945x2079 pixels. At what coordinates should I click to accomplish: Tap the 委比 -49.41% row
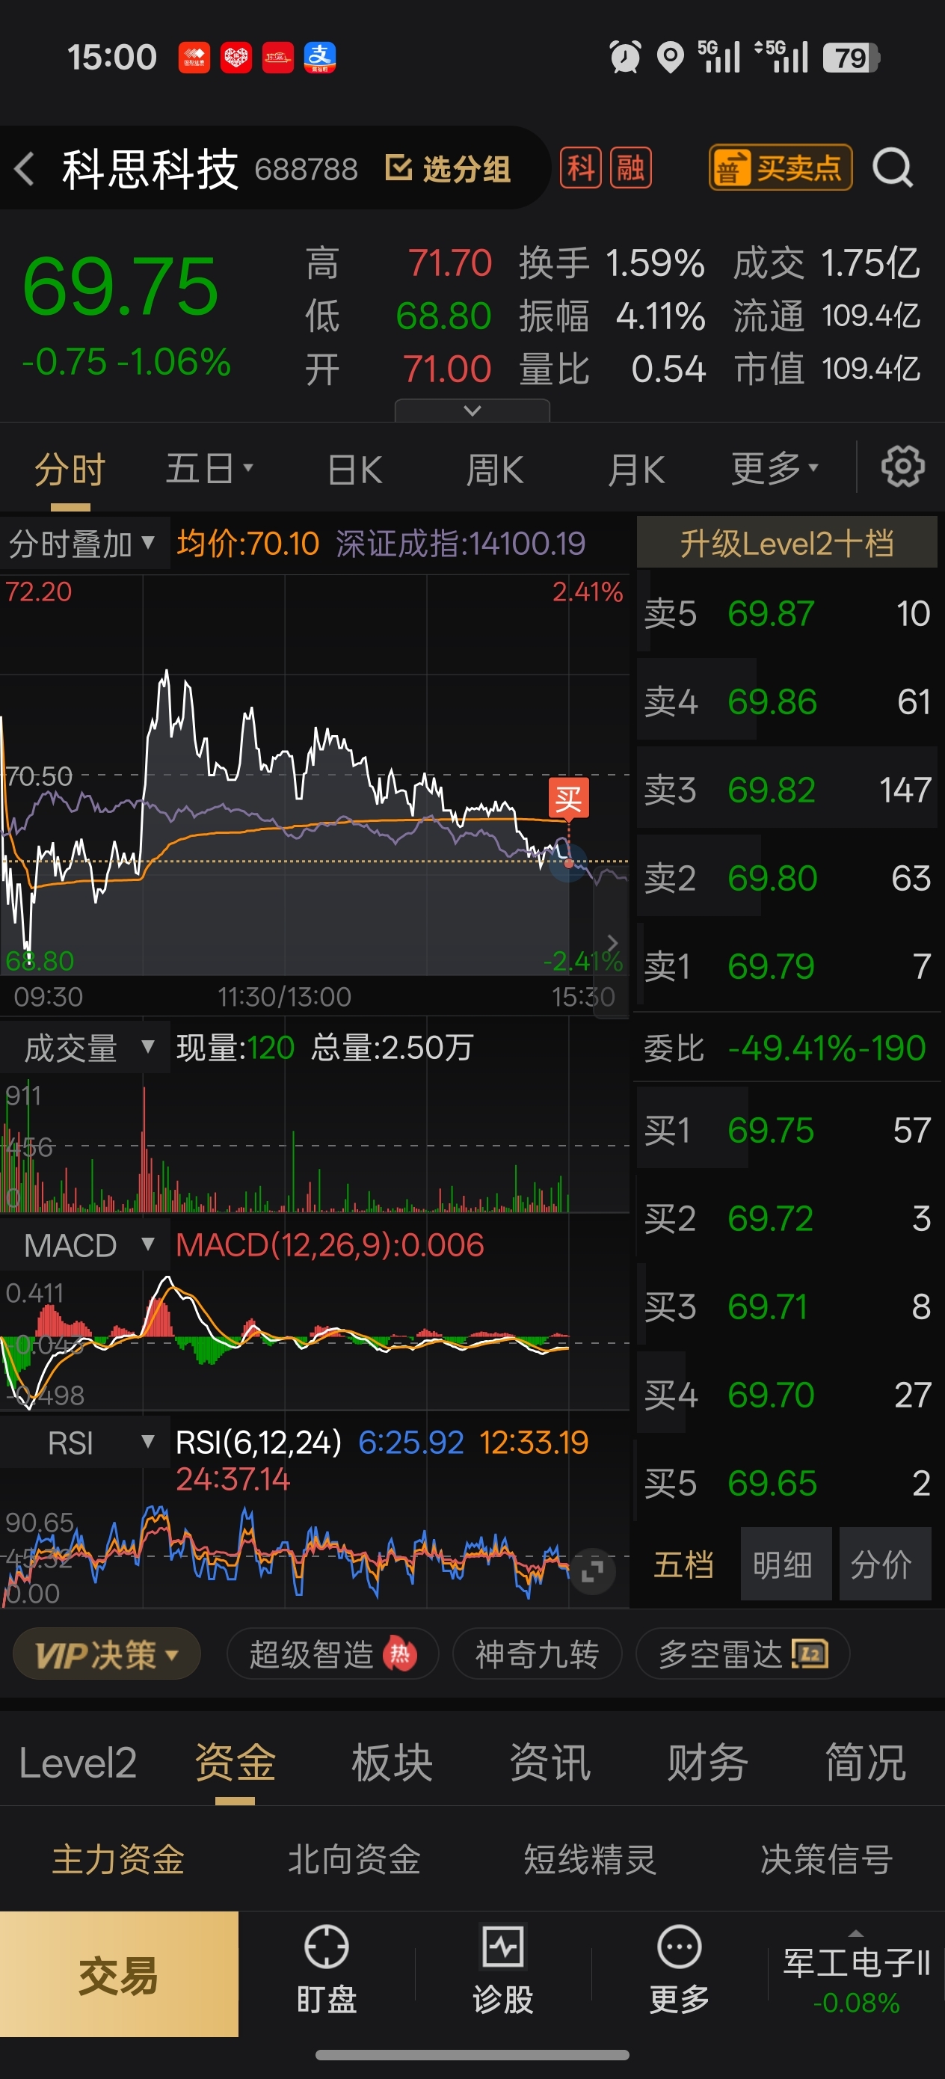(787, 1048)
